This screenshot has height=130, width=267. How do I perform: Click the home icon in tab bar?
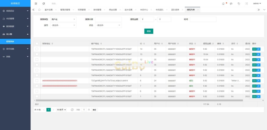(39, 10)
